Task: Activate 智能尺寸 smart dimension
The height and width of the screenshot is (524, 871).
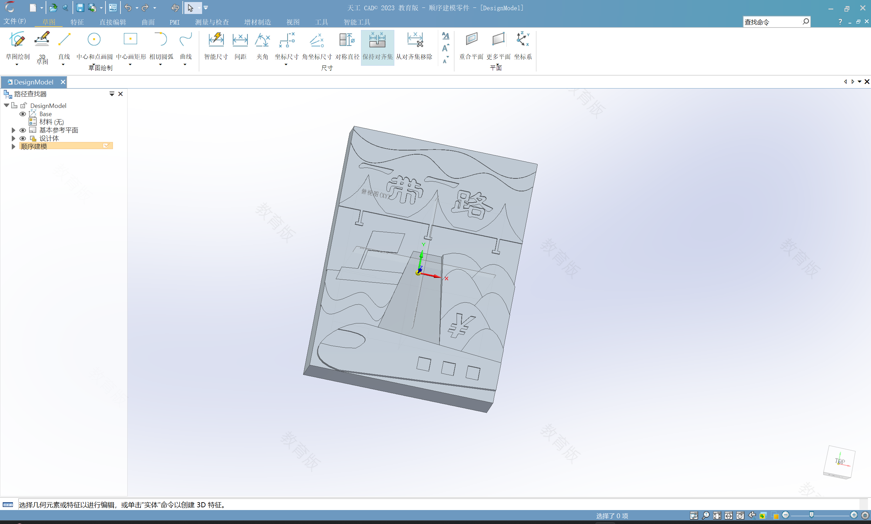Action: 216,46
